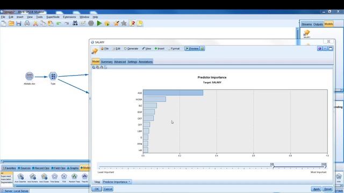The width and height of the screenshot is (344, 193).
Task: Click the Most Important end slider handle
Action: click(x=324, y=166)
